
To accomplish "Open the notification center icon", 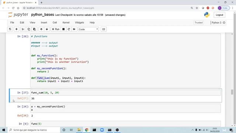I will coord(231,130).
